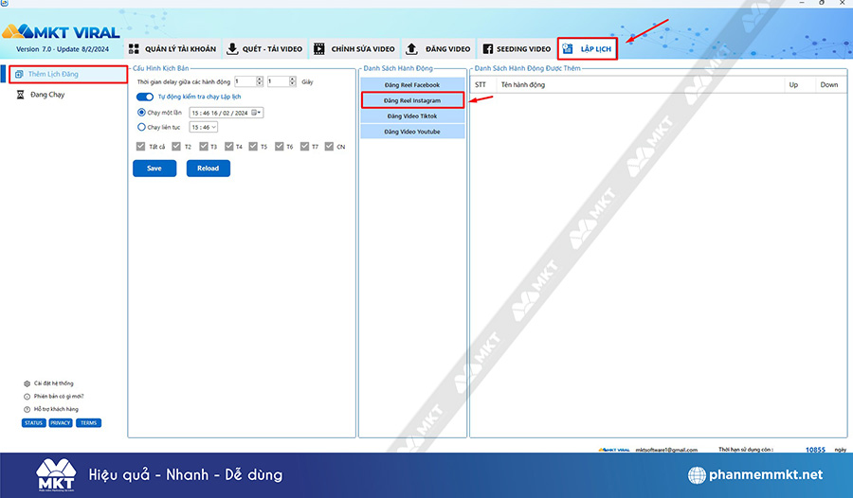Open Cài đặt hệ thống settings link
This screenshot has height=498, width=853.
(x=53, y=383)
